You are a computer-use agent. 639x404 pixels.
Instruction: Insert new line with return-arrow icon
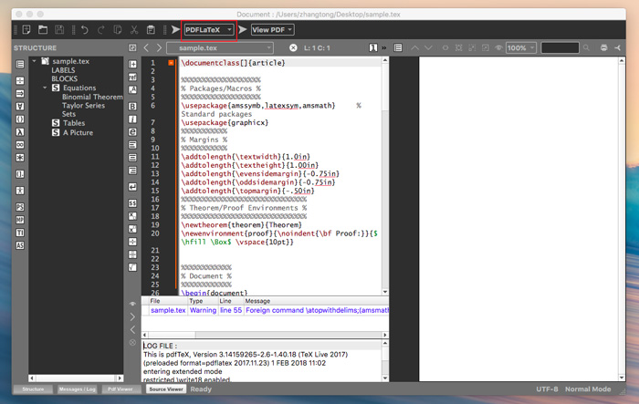[x=132, y=187]
